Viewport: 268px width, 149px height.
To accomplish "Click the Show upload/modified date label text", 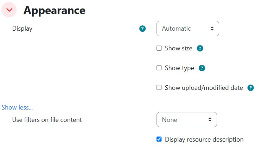I will (204, 88).
